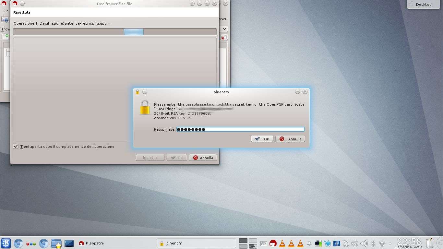This screenshot has height=249, width=443.
Task: Open the notifications bell icon
Action: coord(309,243)
